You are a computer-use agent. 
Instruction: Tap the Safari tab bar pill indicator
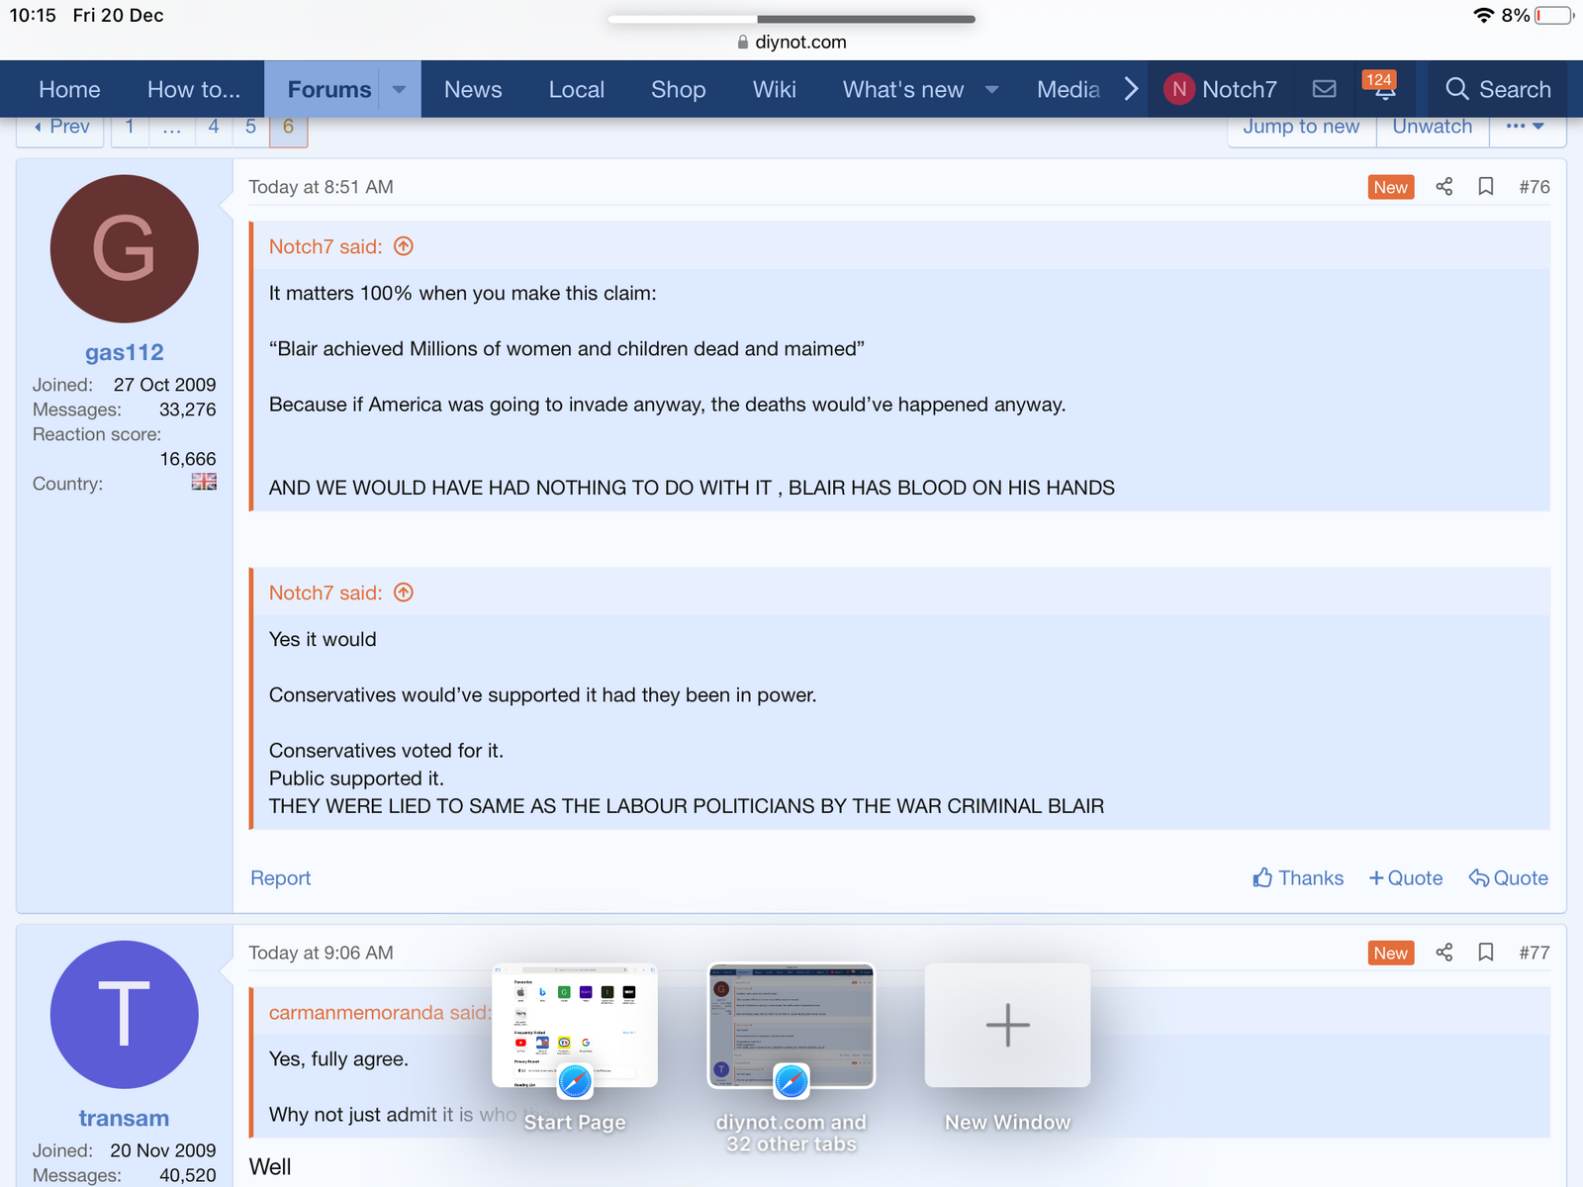(791, 19)
